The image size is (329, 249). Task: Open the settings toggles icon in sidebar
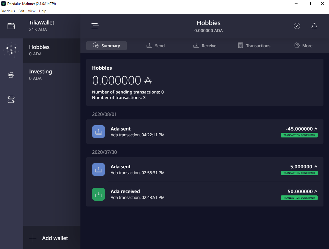point(11,99)
